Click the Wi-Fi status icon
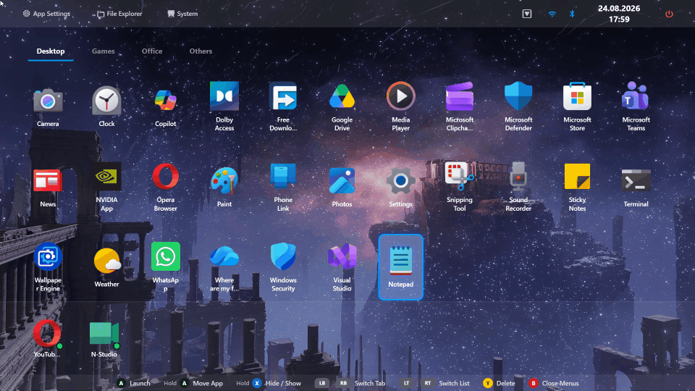The height and width of the screenshot is (391, 695). click(x=552, y=14)
